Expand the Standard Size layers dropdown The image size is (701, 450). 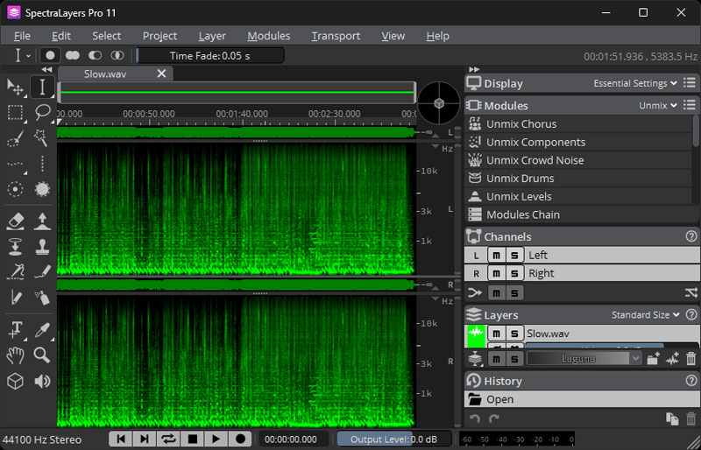click(x=645, y=314)
